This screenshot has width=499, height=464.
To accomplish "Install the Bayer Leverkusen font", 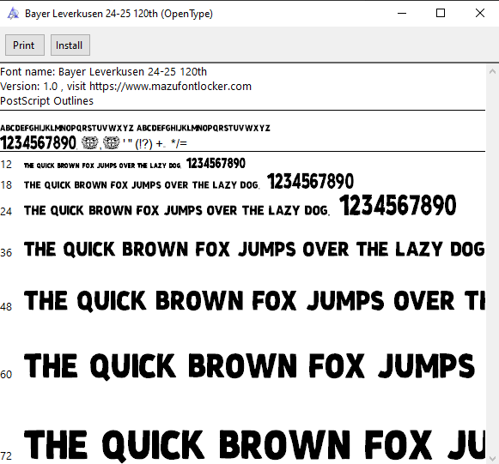I will coord(70,45).
